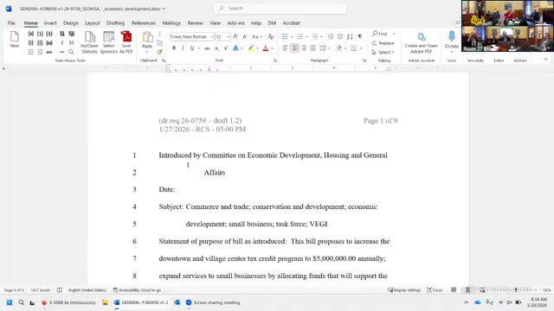Expand bullet list options
The width and height of the screenshot is (554, 311).
click(x=292, y=36)
